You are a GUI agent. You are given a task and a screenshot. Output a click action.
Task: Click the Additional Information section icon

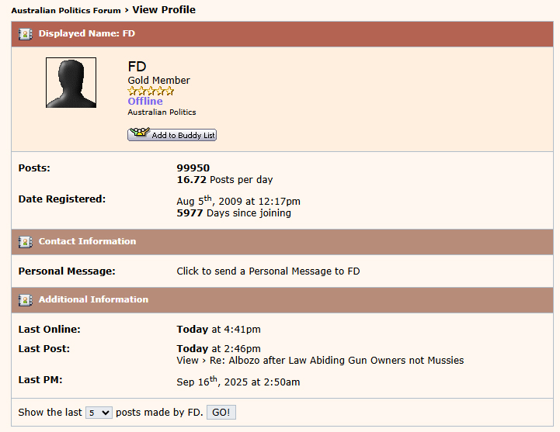coord(26,300)
